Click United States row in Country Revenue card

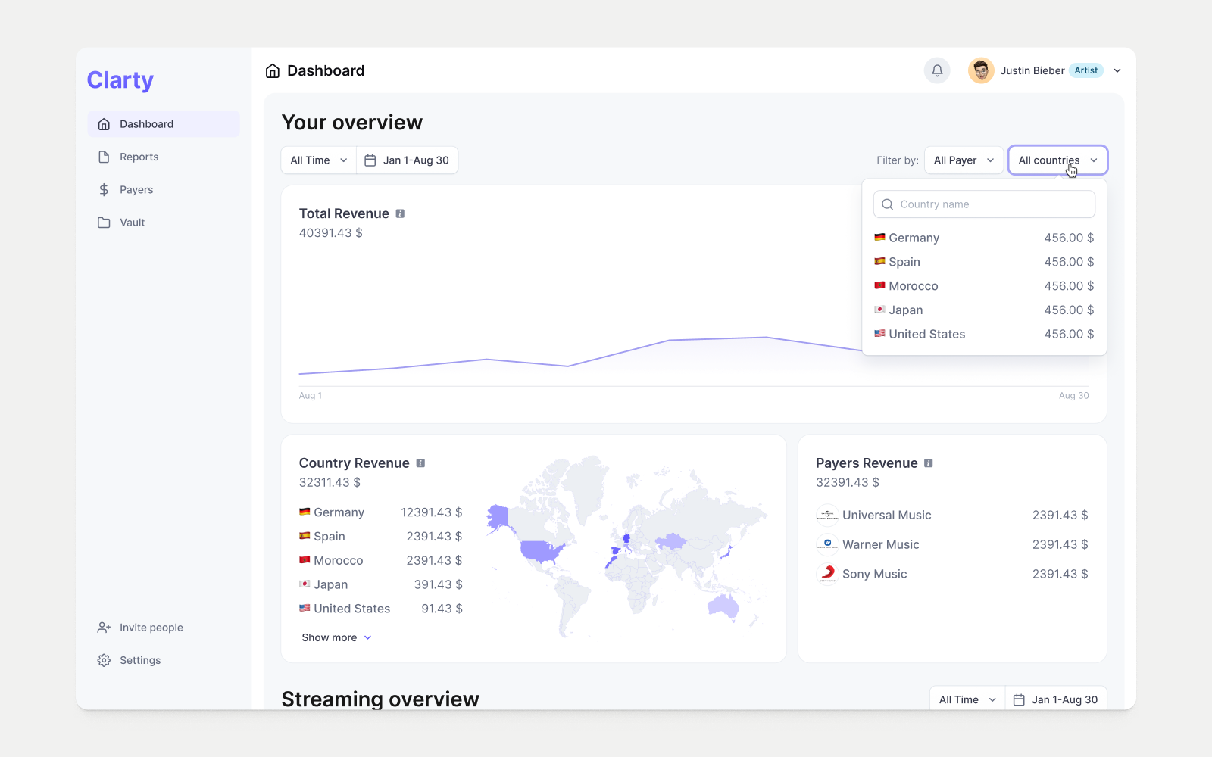tap(381, 609)
